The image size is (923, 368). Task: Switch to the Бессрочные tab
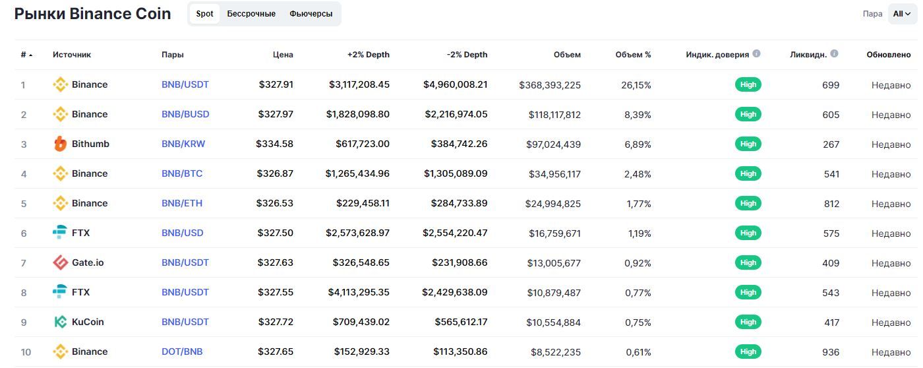tap(251, 14)
